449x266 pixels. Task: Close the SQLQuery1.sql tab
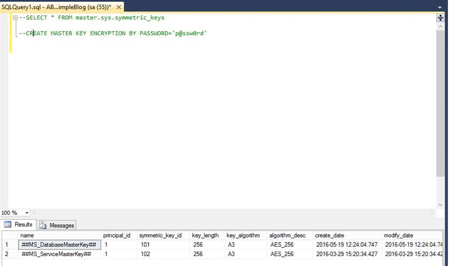point(119,7)
